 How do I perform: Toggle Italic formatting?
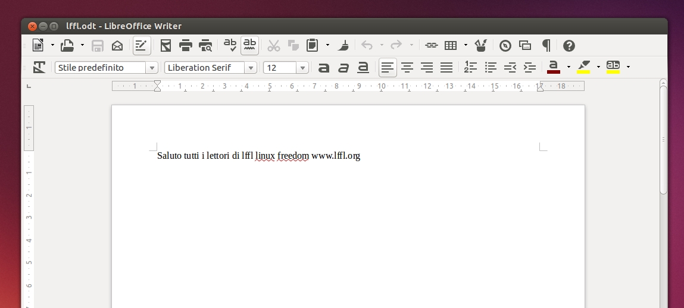click(x=343, y=68)
